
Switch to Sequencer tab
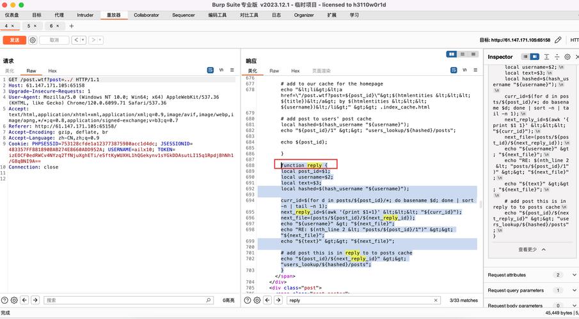click(x=184, y=15)
